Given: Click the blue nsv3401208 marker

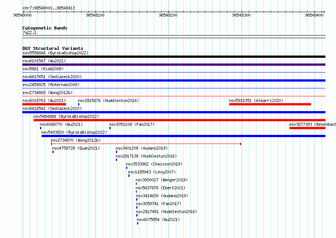Looking at the screenshot, I should coord(116,152).
